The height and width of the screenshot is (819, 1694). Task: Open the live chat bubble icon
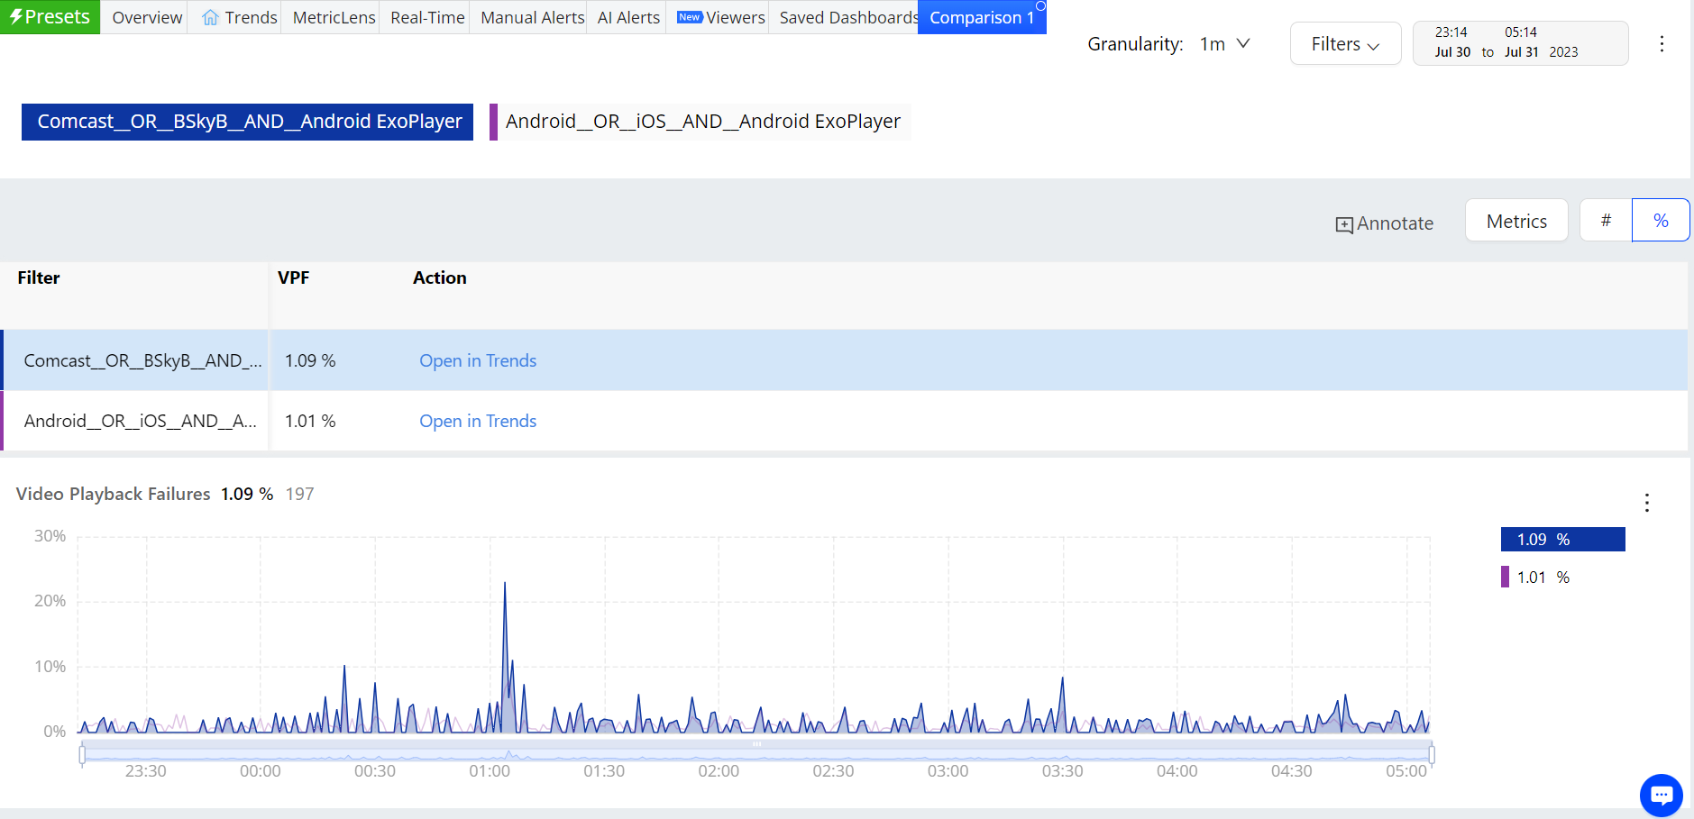click(x=1661, y=796)
